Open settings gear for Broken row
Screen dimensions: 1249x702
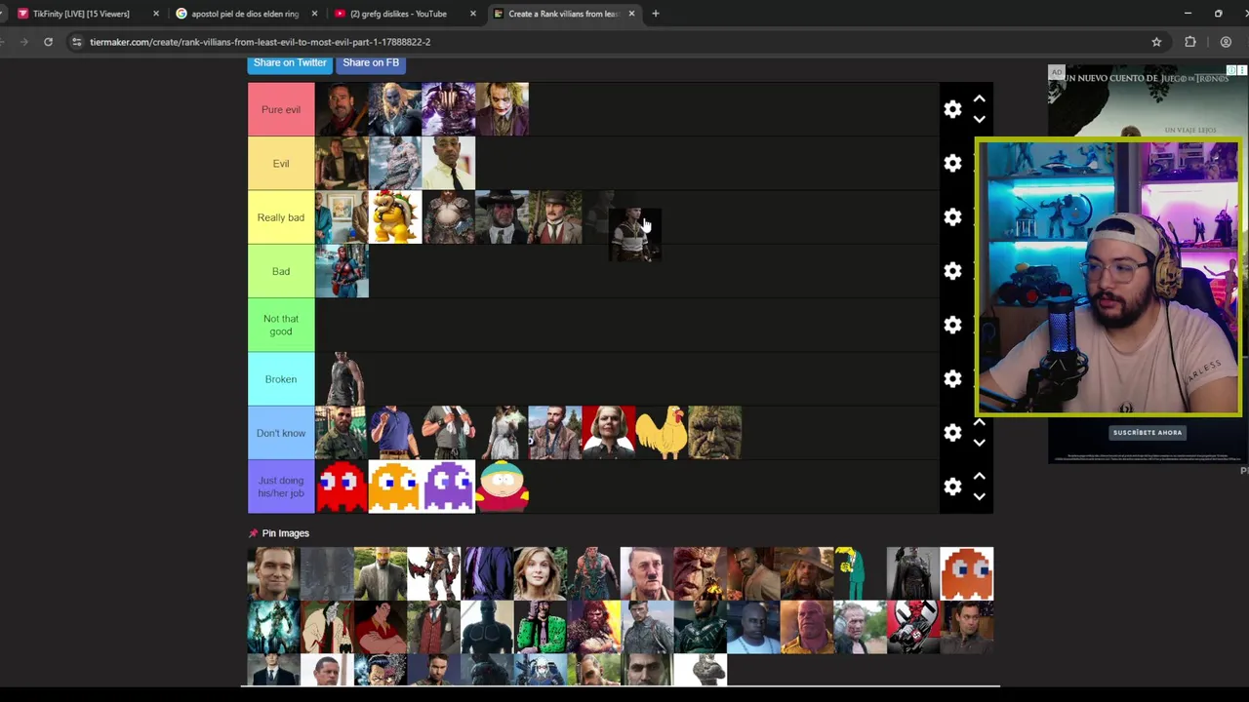[952, 378]
